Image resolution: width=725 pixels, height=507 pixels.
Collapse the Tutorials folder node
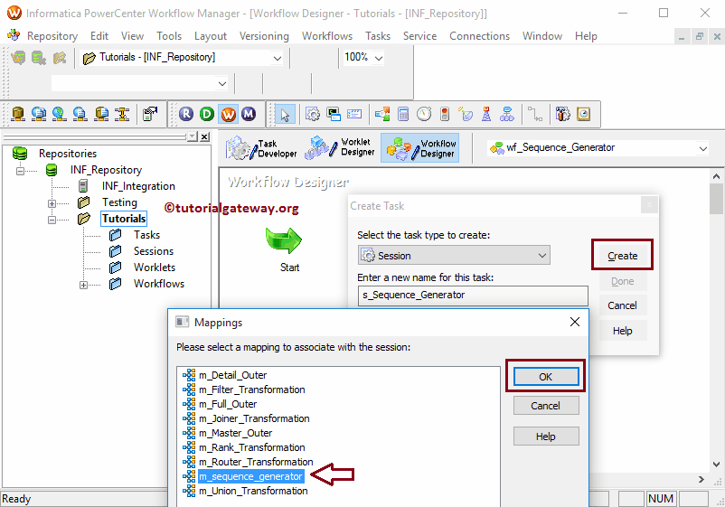click(x=52, y=220)
